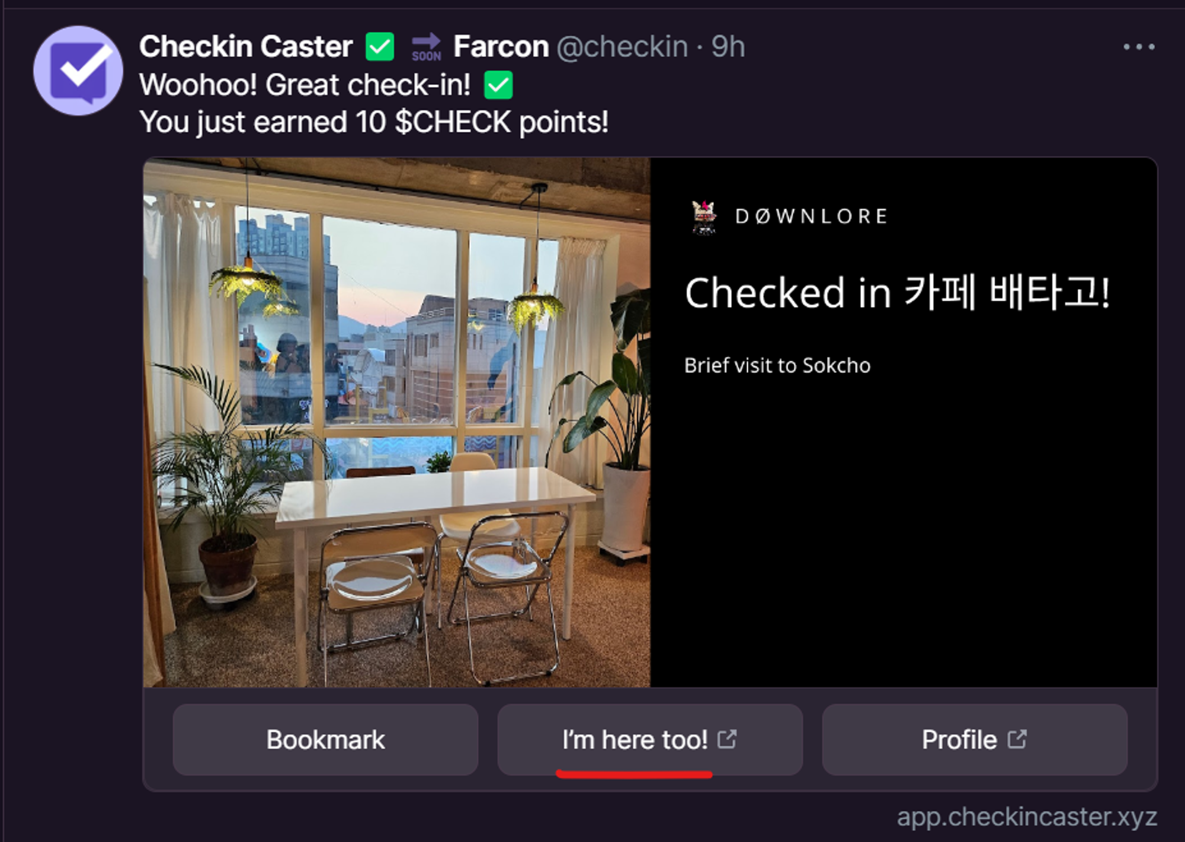The height and width of the screenshot is (842, 1185).
Task: Click the I'm here too! button
Action: click(x=650, y=739)
